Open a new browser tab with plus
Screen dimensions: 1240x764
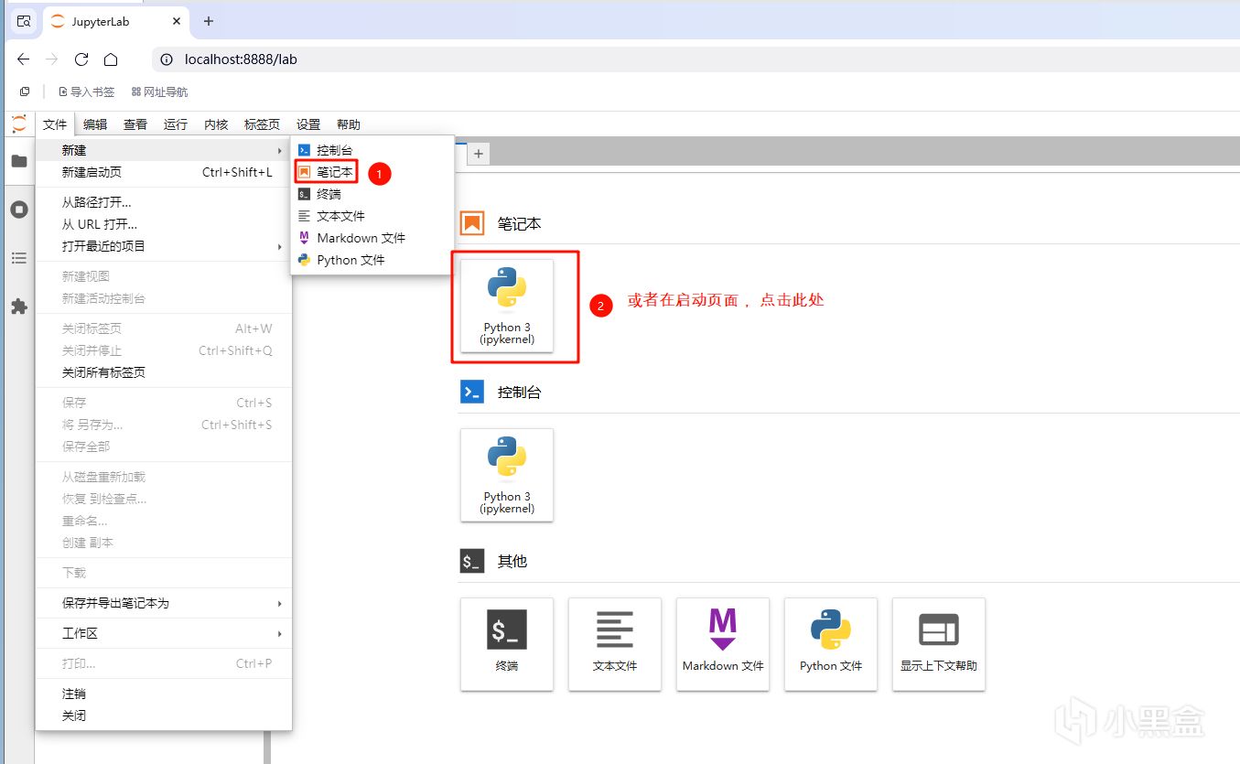click(209, 21)
